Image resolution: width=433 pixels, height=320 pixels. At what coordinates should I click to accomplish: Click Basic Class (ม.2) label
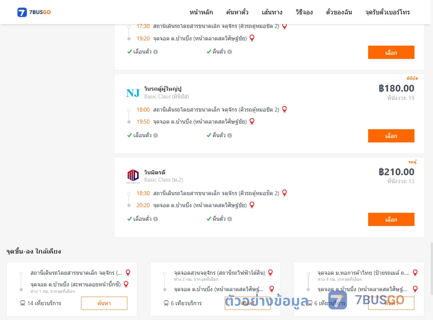164,180
